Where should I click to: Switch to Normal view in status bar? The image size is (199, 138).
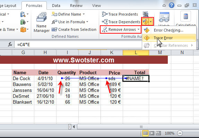(145, 133)
